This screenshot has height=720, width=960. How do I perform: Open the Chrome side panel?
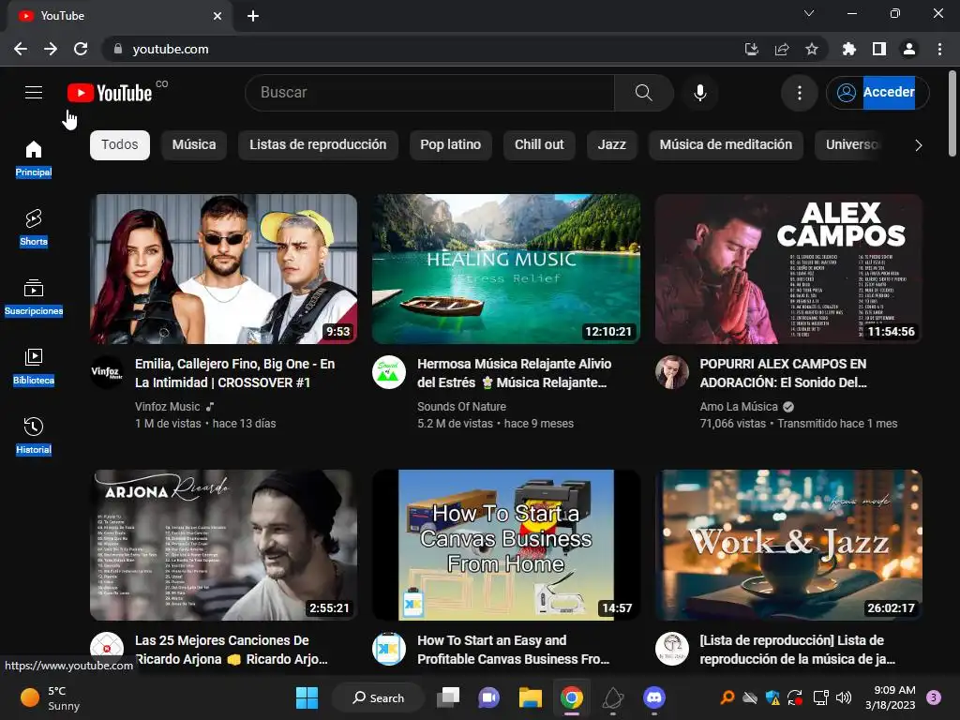(878, 49)
